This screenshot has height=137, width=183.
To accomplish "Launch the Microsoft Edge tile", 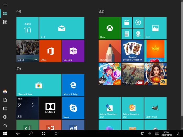I will (73, 85).
